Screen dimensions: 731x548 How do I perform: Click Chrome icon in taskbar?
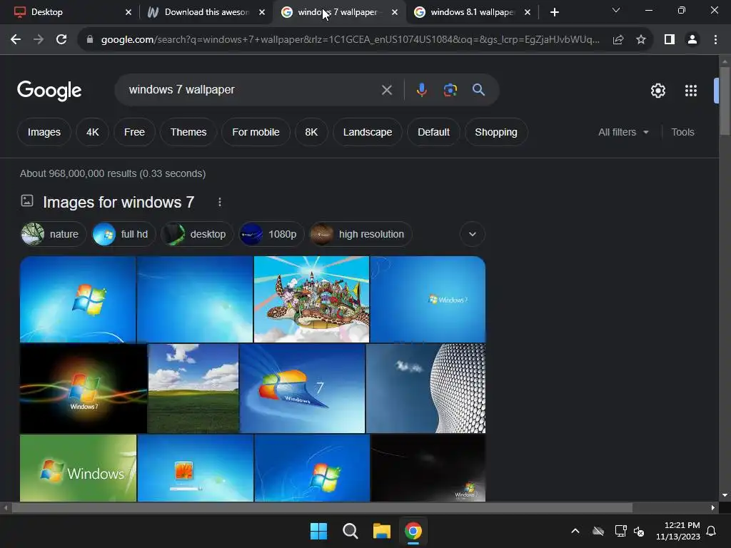pyautogui.click(x=413, y=531)
